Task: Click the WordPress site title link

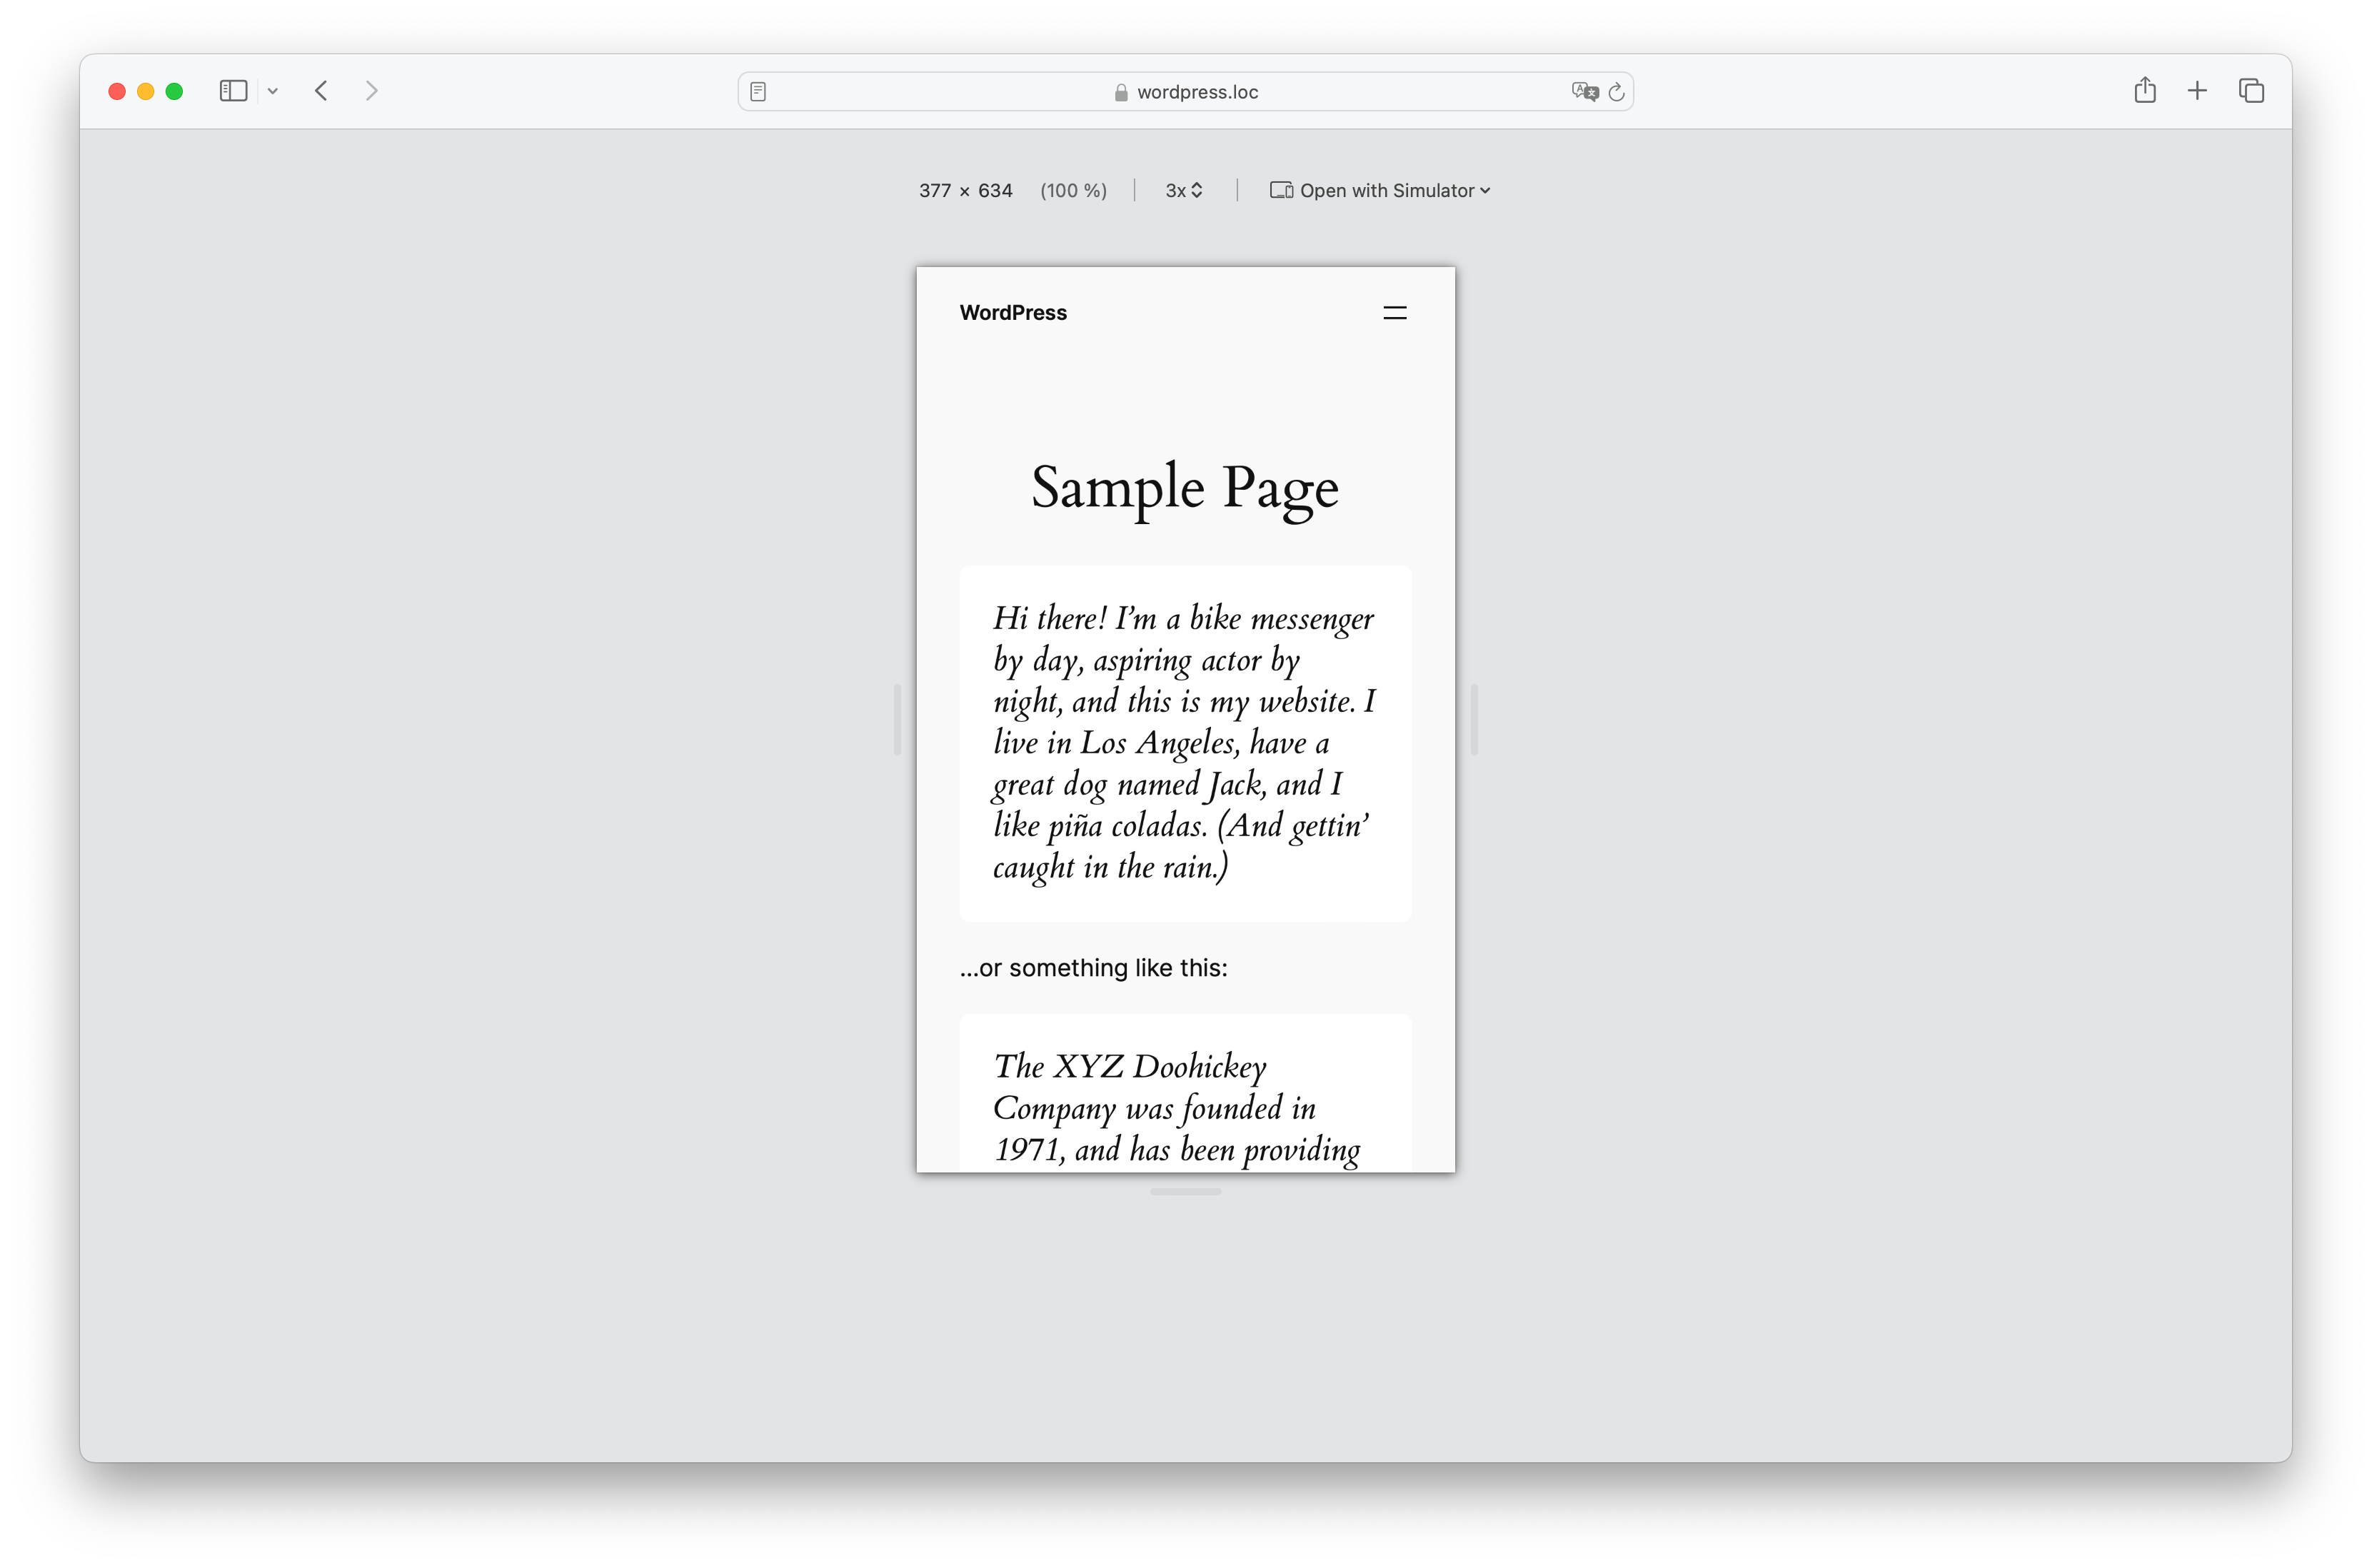Action: 1013,313
